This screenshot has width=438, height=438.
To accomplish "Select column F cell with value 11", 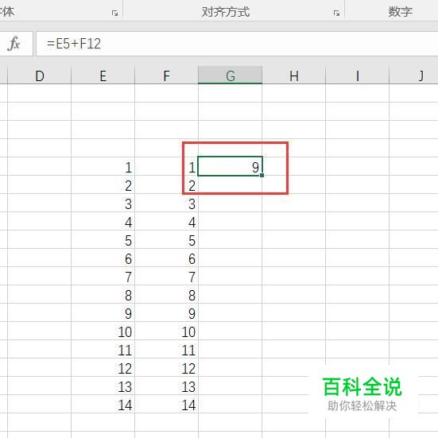I will coord(166,349).
